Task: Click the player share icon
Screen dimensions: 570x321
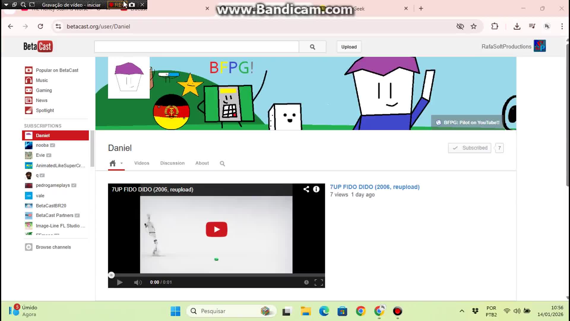Action: [x=306, y=189]
